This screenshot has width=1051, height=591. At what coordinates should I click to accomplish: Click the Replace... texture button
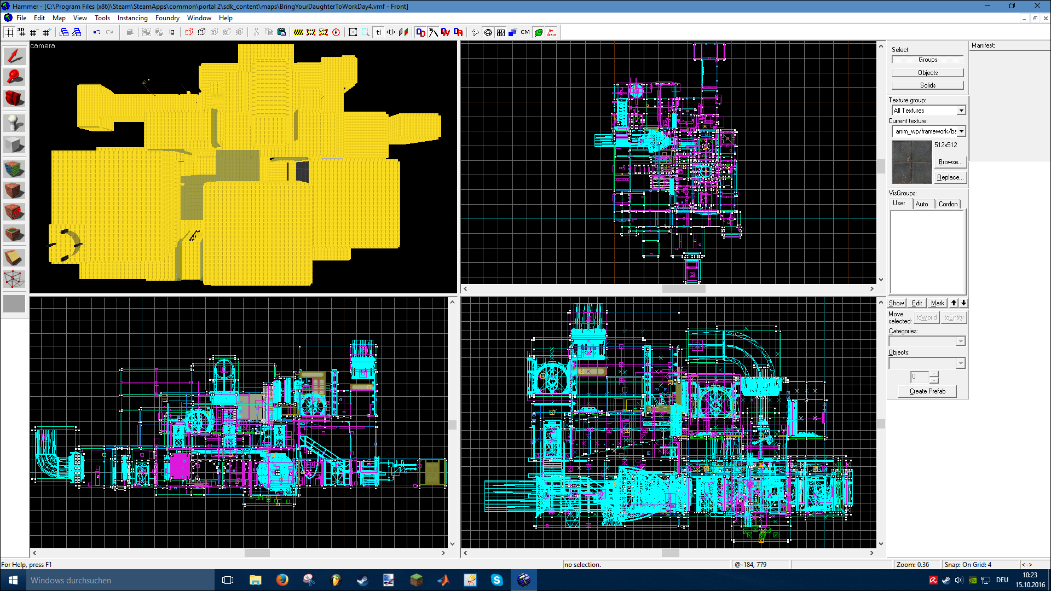950,177
